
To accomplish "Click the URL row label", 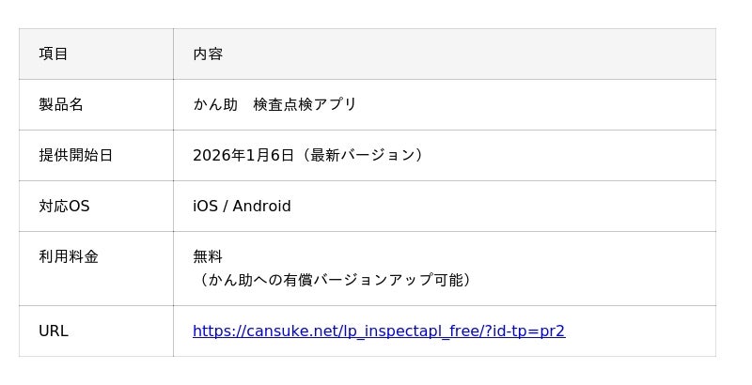I will click(x=54, y=331).
